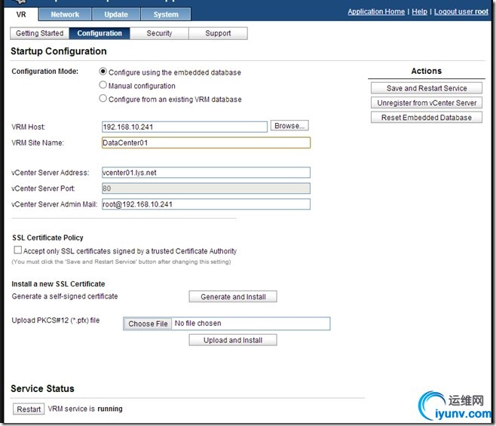
Task: Go to Getting Started sub-tab
Action: pyautogui.click(x=39, y=33)
